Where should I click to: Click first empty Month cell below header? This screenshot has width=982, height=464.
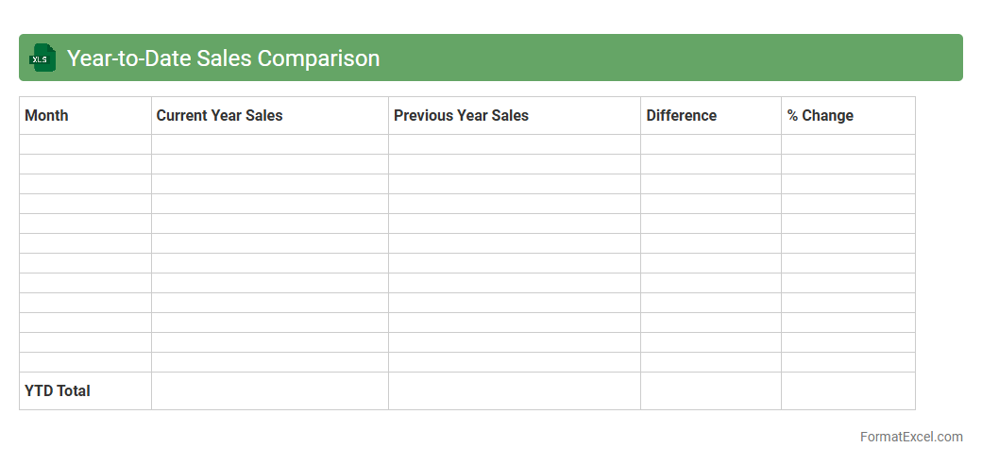click(85, 144)
